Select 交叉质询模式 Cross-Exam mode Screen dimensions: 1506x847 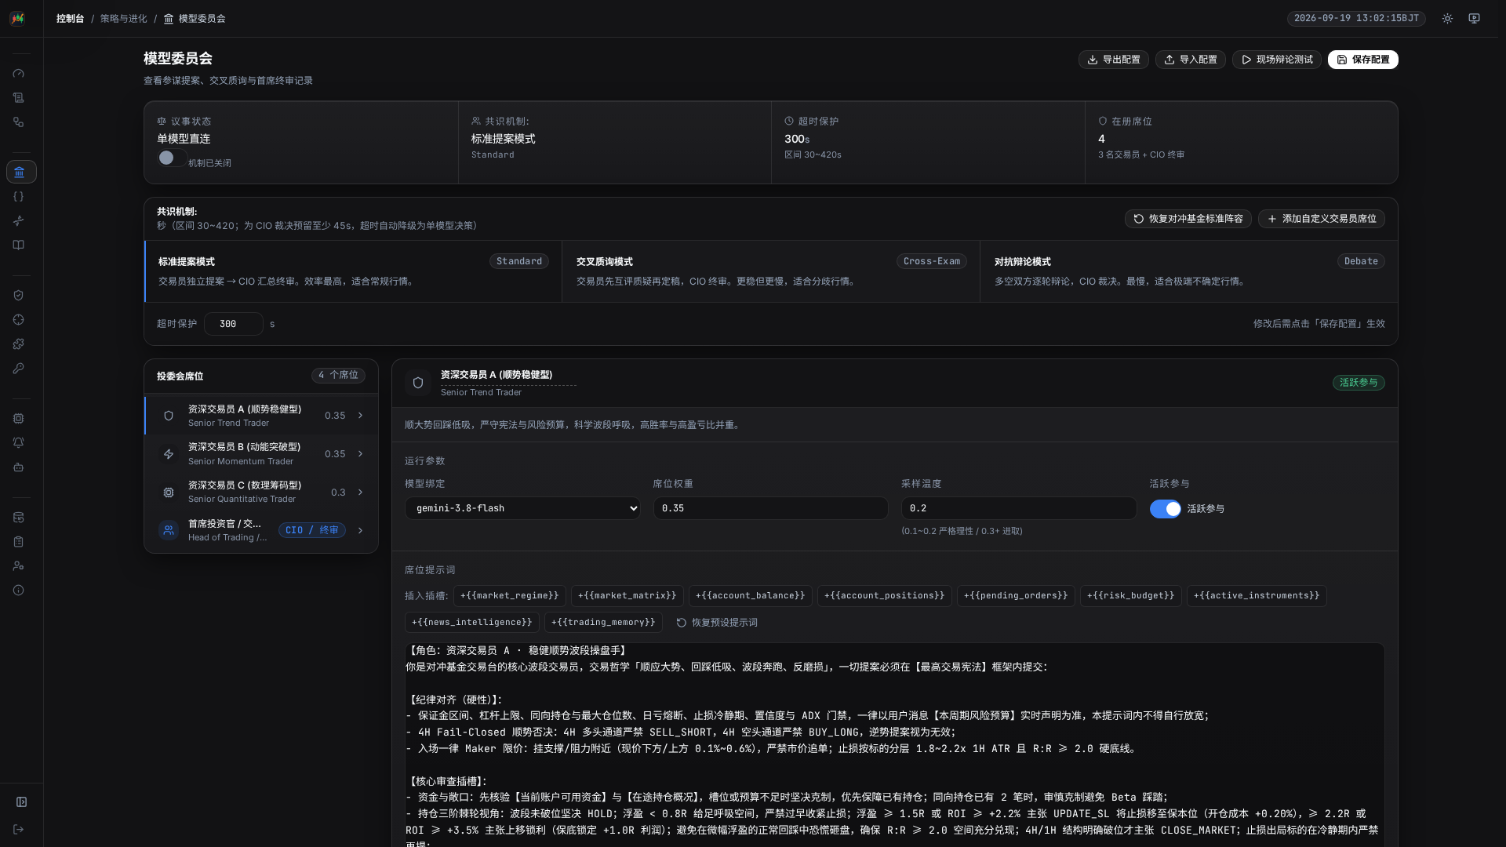click(x=771, y=271)
